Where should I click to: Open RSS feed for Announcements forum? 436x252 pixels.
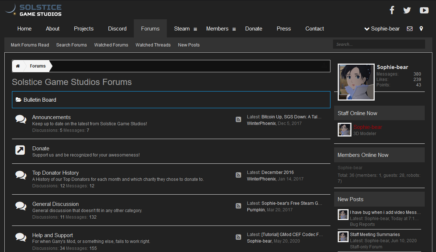(x=238, y=119)
